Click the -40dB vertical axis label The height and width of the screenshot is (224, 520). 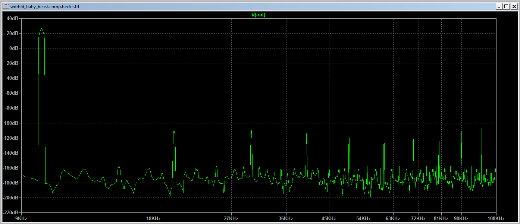(x=12, y=78)
